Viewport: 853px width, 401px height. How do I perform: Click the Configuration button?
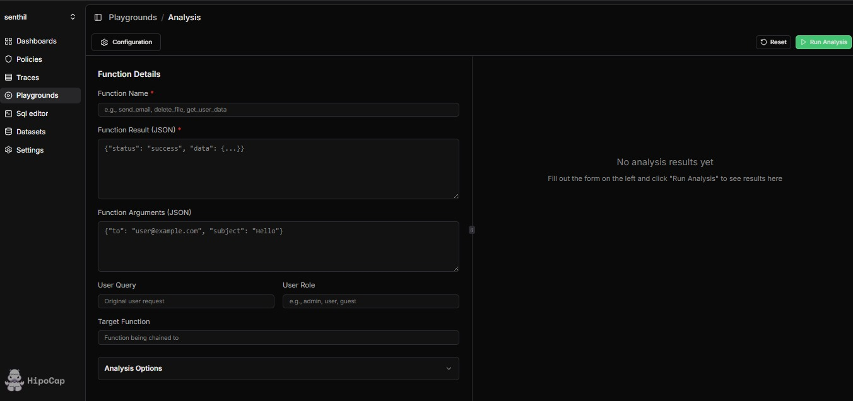[126, 42]
